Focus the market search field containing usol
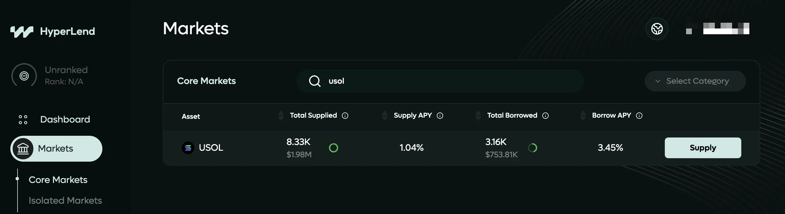Image resolution: width=785 pixels, height=214 pixels. click(x=440, y=81)
